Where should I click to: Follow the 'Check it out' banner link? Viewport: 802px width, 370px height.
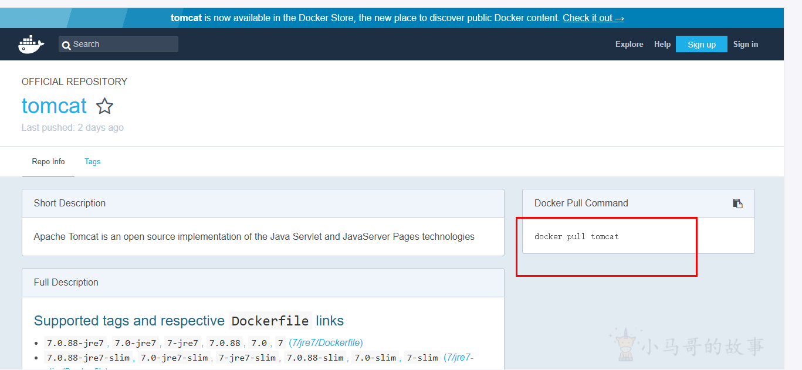593,18
